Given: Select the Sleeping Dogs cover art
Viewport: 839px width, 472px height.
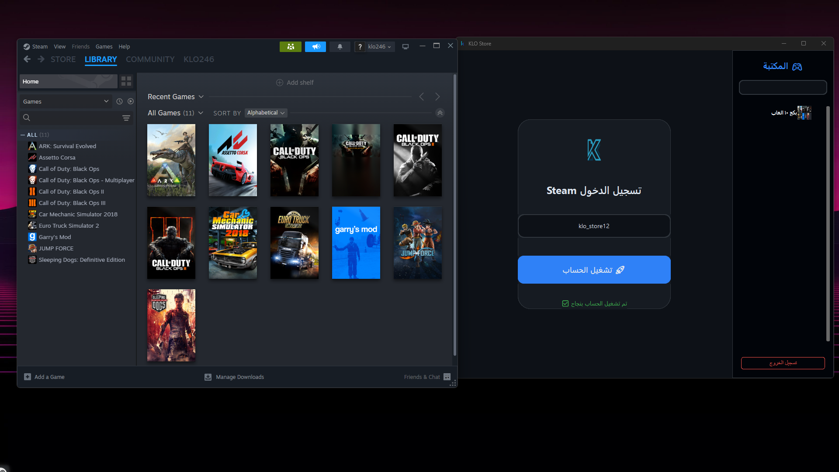Looking at the screenshot, I should [171, 325].
